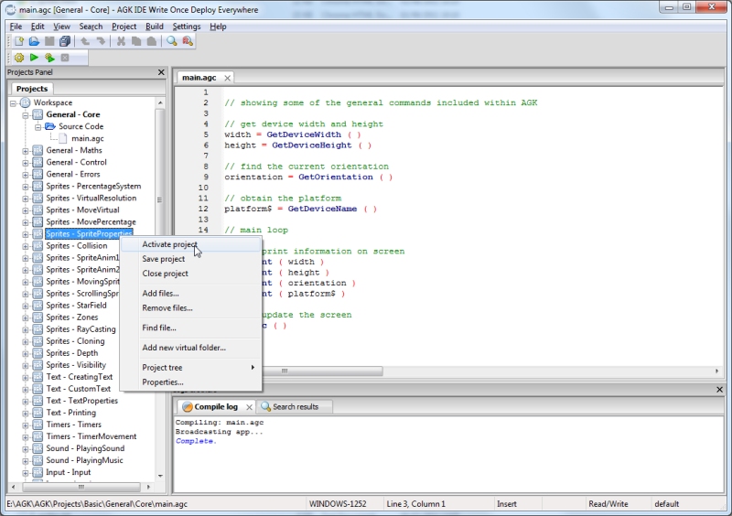Close the main.agc editor tab
The image size is (732, 516).
click(227, 78)
